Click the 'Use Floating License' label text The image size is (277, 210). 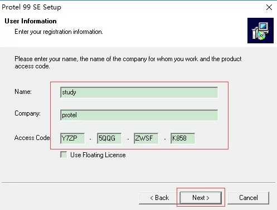(98, 155)
